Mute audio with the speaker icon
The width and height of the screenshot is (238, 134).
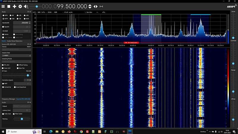[x=26, y=7]
